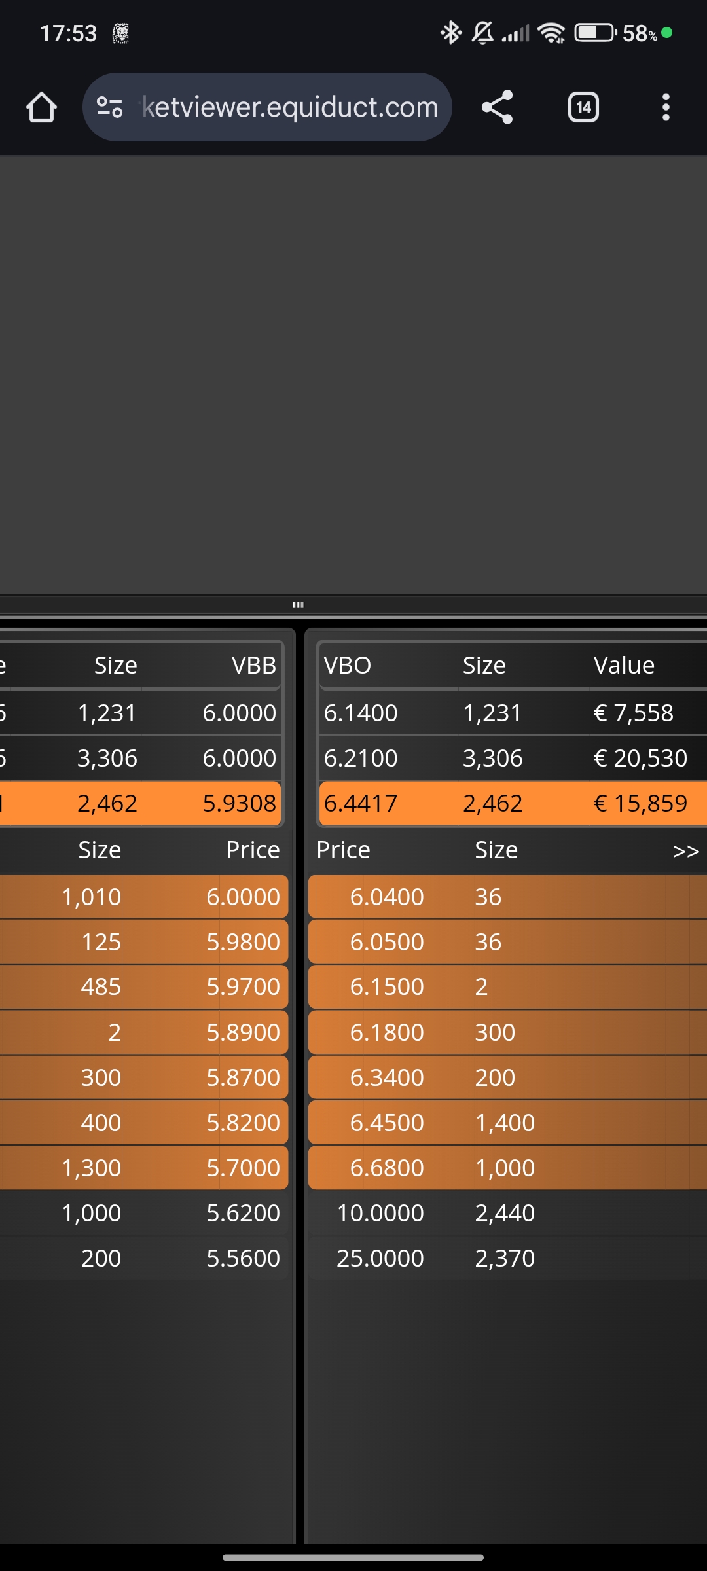The image size is (707, 1571).
Task: Select the ketviewer.equiduct.com address field
Action: click(267, 107)
